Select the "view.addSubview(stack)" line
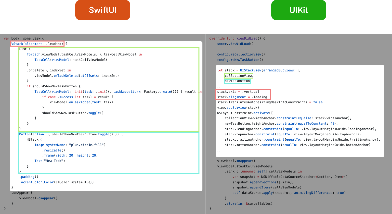 tap(238, 107)
